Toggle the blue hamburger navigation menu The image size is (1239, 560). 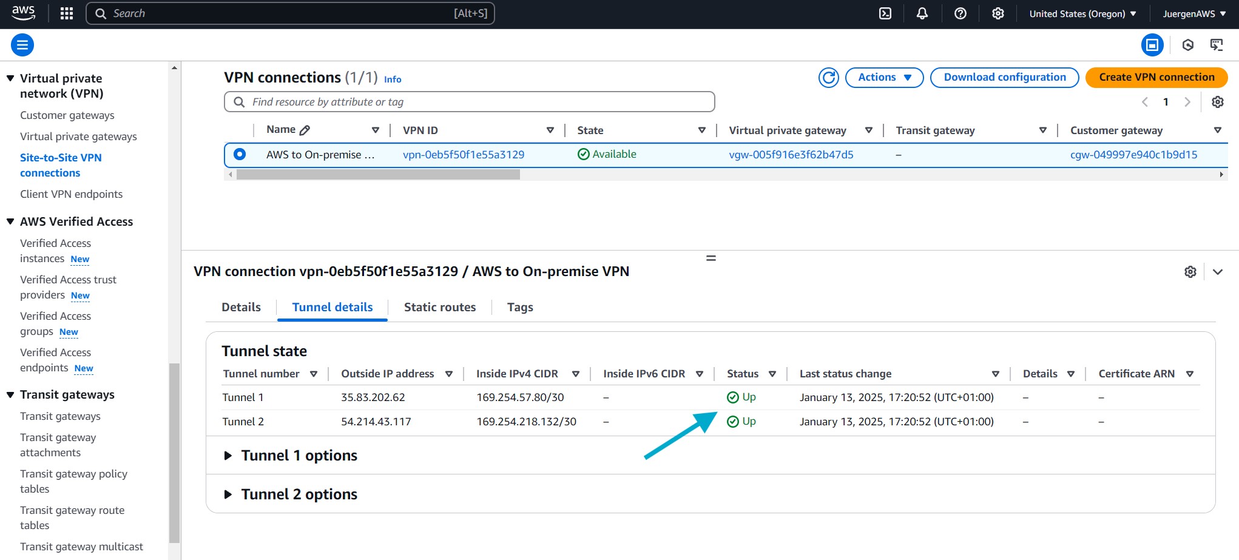22,45
